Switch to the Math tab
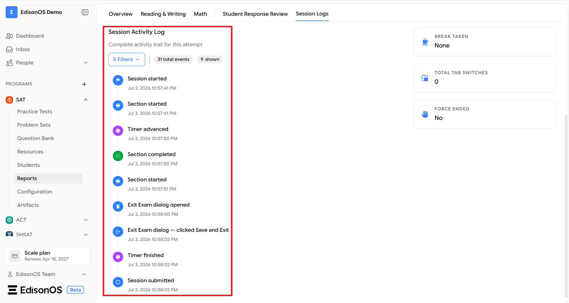The image size is (569, 303). 200,14
